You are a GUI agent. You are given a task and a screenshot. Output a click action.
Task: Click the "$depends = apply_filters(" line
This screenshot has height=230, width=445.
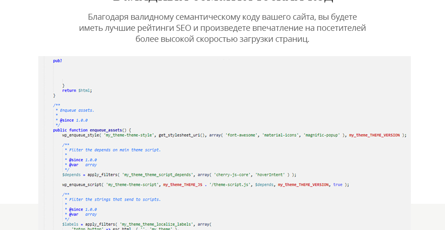click(179, 175)
